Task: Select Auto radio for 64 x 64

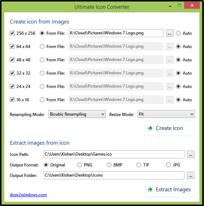Action: [178, 46]
